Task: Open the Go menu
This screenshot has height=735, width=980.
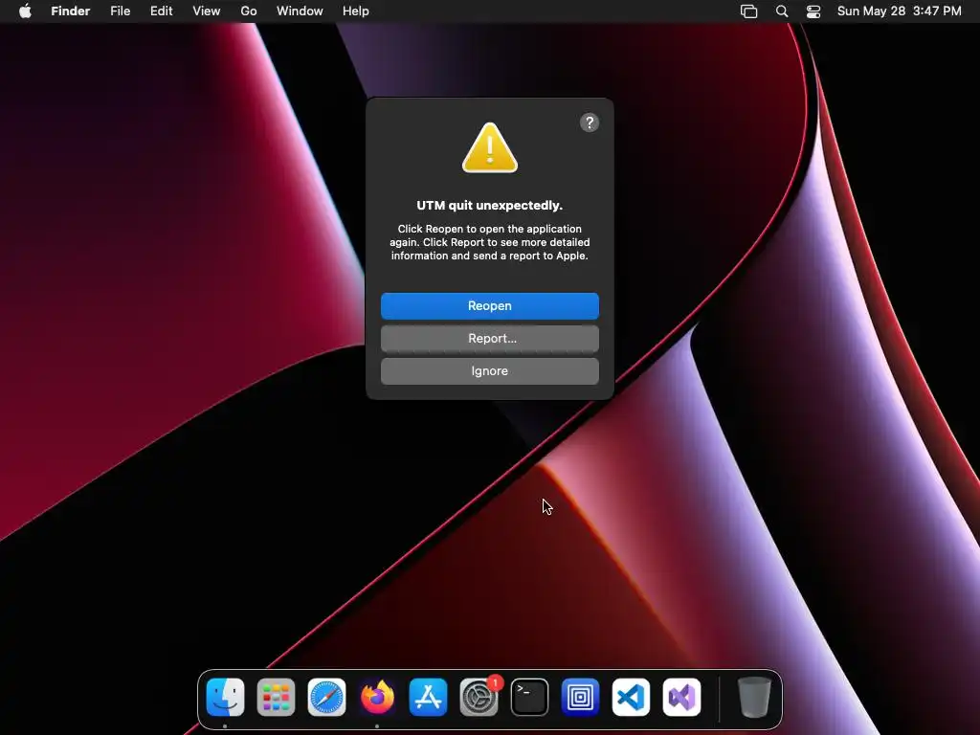Action: coord(249,11)
